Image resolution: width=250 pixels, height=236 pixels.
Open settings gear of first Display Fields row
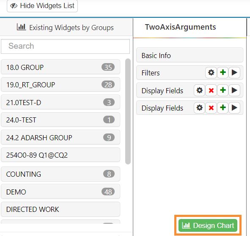tap(200, 90)
